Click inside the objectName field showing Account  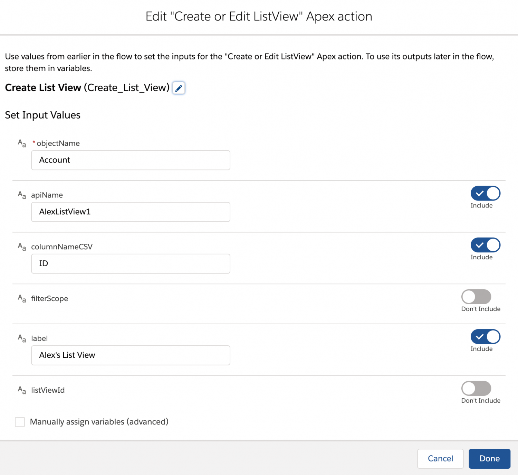point(131,160)
